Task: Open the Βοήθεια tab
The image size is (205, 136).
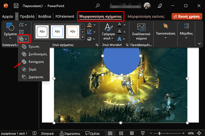Action: pos(45,17)
